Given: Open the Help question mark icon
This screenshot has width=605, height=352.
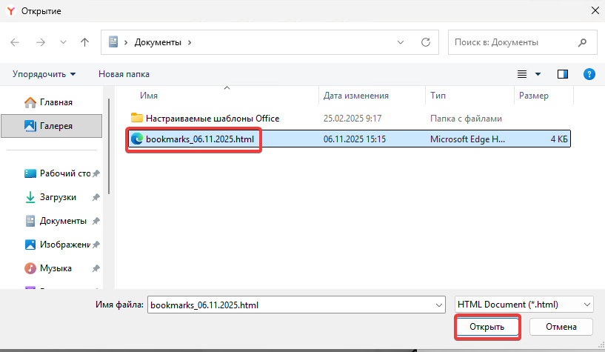Looking at the screenshot, I should pyautogui.click(x=589, y=74).
